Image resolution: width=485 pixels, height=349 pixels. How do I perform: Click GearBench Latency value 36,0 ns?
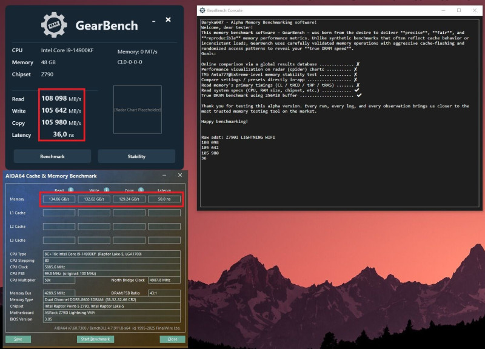tap(64, 135)
